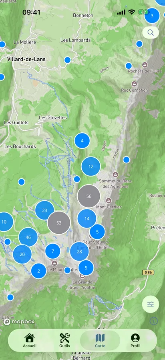
Task: Switch to the Carte map tab
Action: point(100,341)
